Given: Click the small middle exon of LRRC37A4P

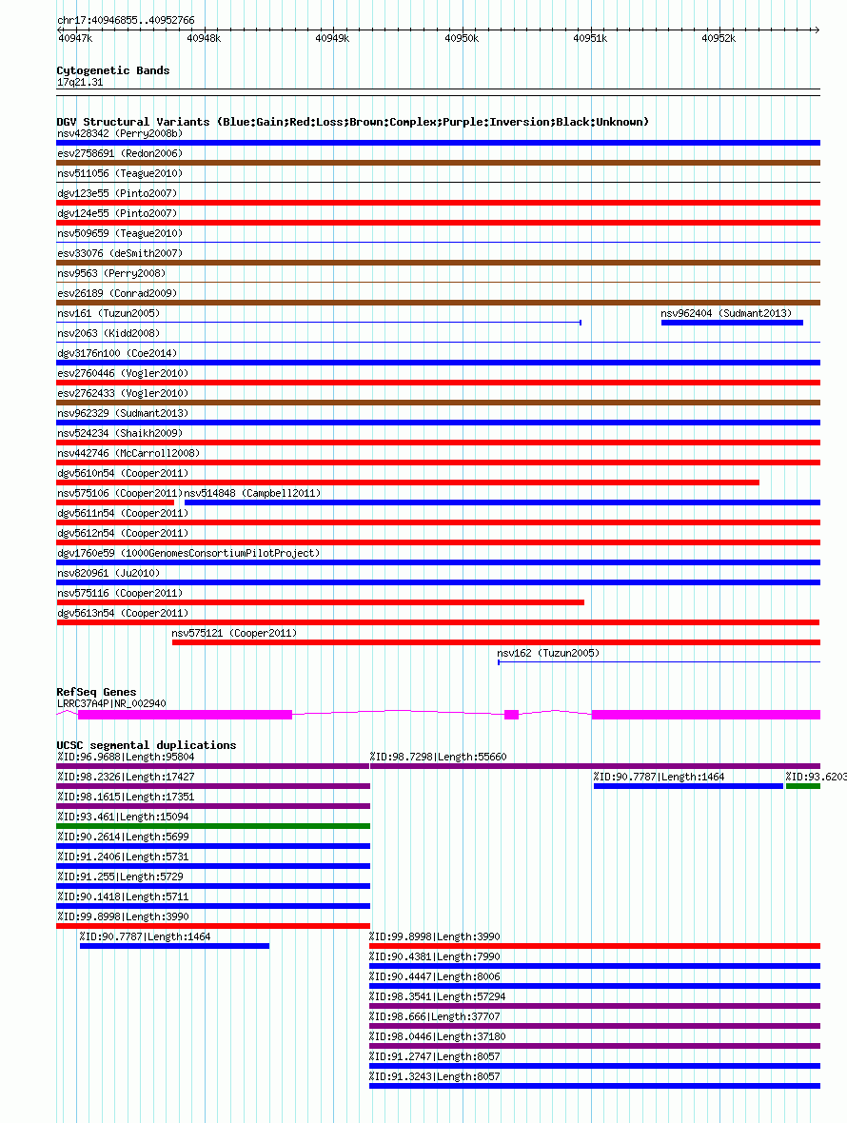Looking at the screenshot, I should pos(511,715).
